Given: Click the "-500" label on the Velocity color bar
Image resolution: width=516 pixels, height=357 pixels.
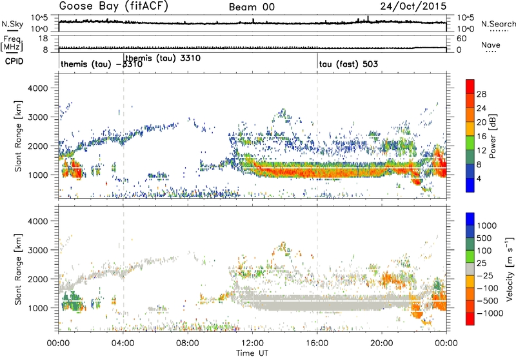Looking at the screenshot, I should 488,300.
